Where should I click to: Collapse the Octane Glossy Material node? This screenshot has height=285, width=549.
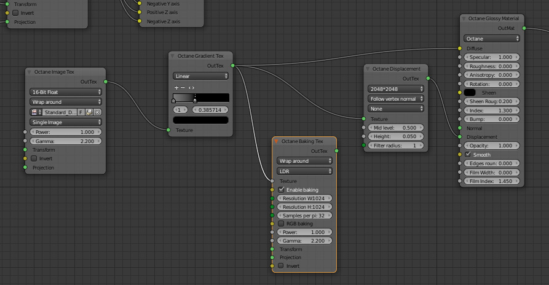pos(464,18)
